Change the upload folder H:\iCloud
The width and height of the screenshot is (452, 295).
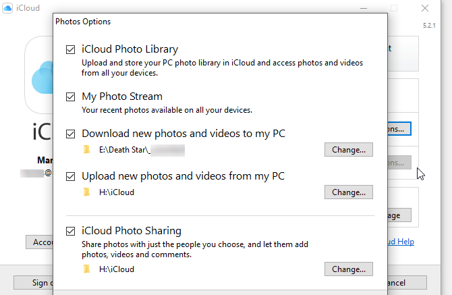click(x=348, y=192)
